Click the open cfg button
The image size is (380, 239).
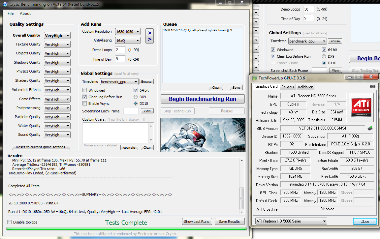click(129, 147)
